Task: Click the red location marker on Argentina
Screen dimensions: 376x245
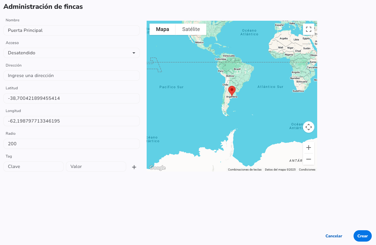Action: 232,91
